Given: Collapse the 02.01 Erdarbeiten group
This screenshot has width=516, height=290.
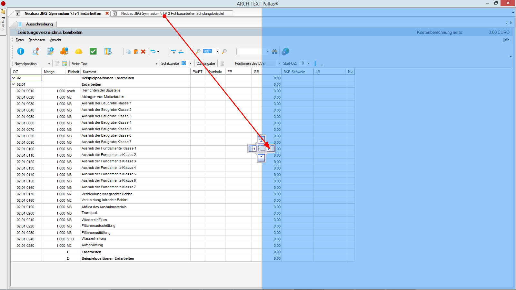Looking at the screenshot, I should (14, 84).
